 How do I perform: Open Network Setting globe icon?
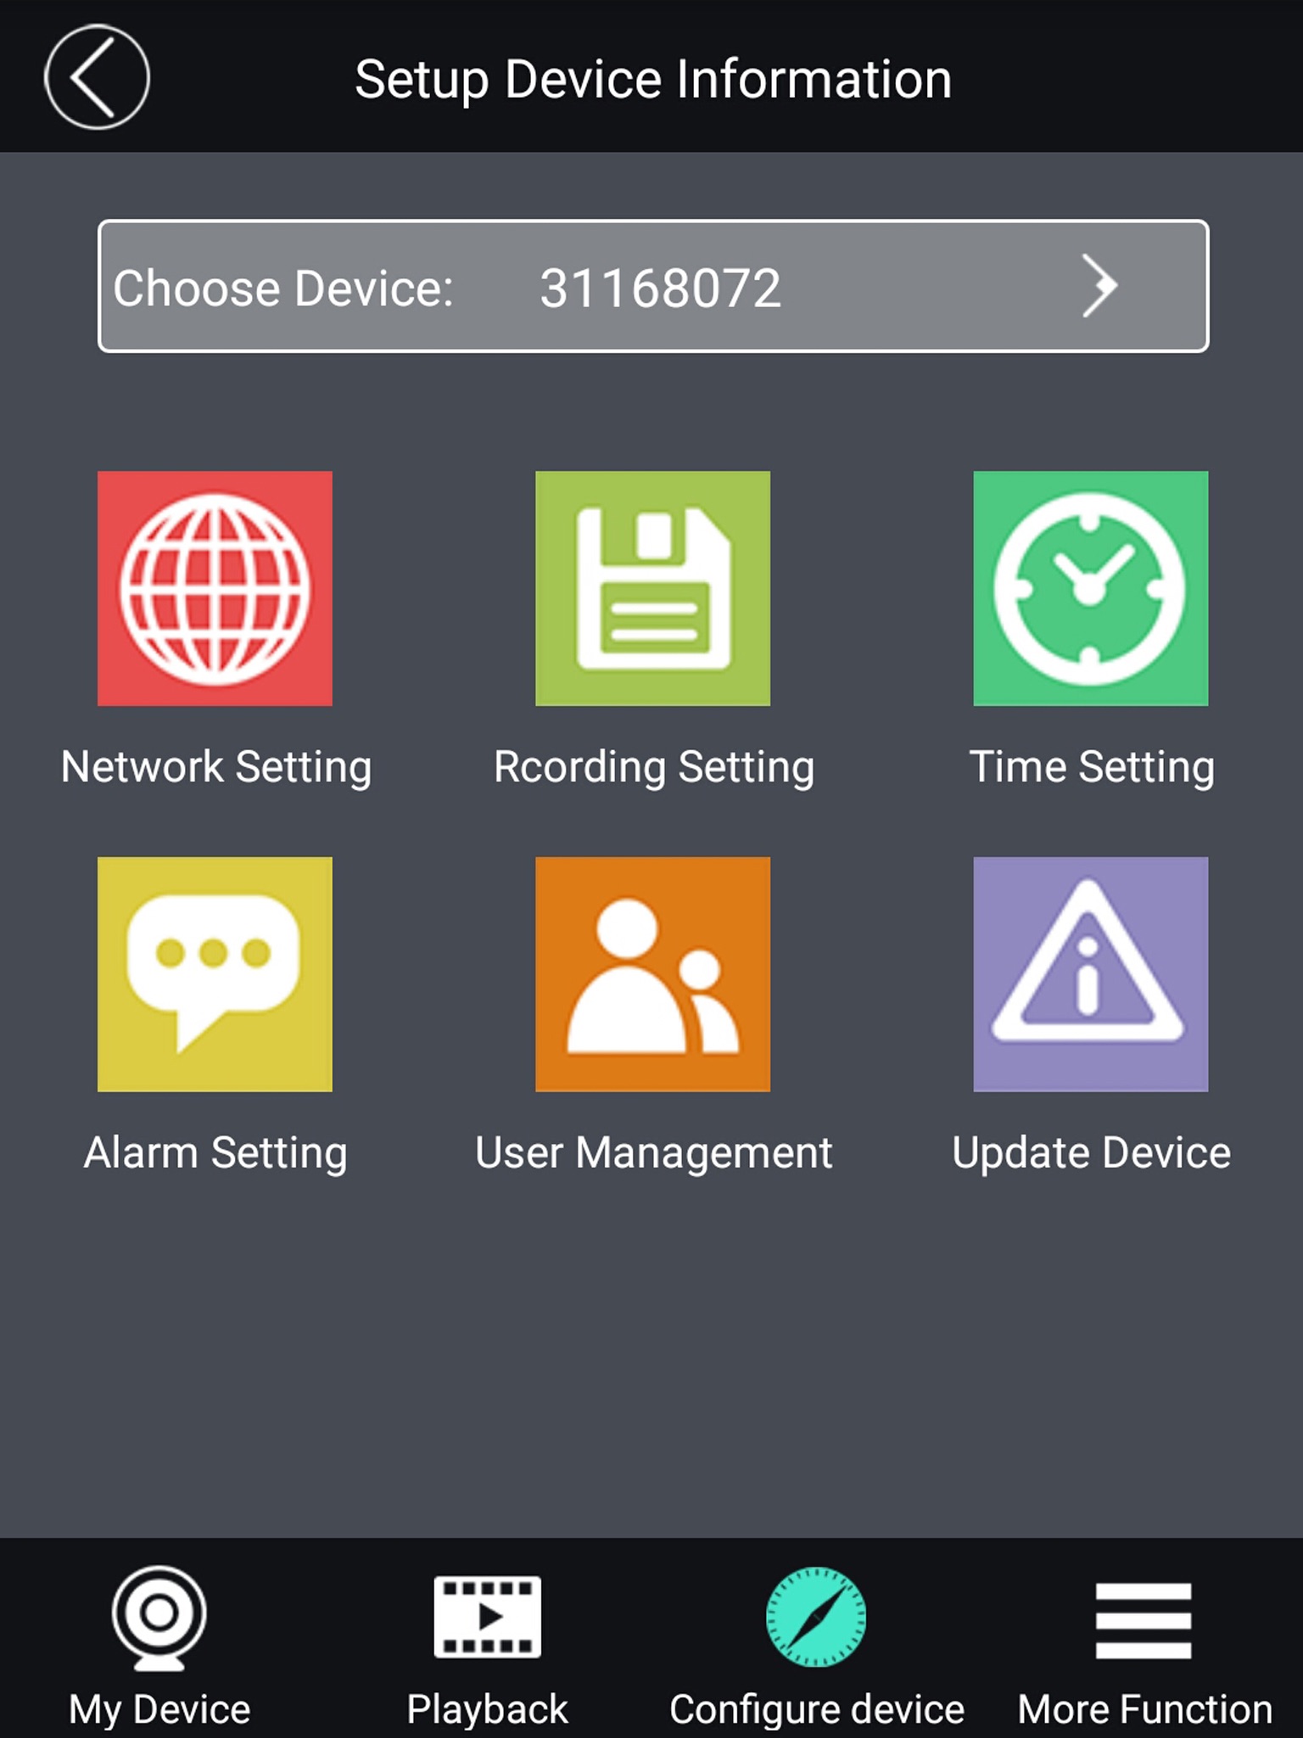click(x=215, y=588)
